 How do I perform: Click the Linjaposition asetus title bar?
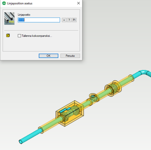click(x=40, y=3)
